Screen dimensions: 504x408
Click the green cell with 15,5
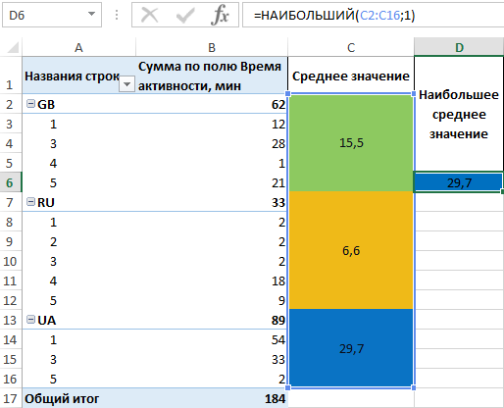[x=351, y=143]
